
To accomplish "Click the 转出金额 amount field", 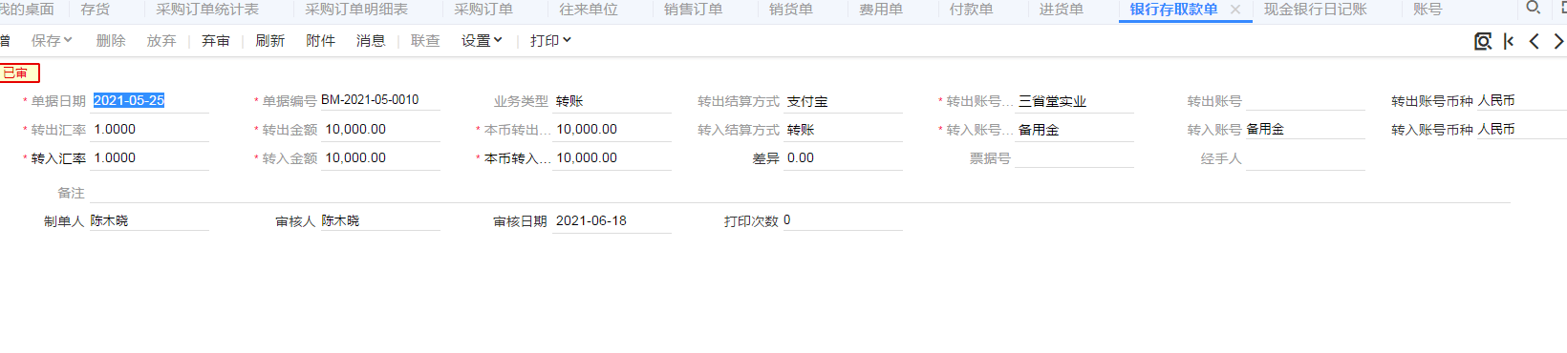I will click(x=381, y=130).
